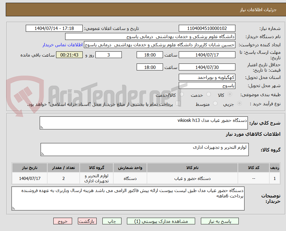Image resolution: width=286 pixels, height=231 pixels.
Task: Click the خروج exit button
Action: [x=63, y=221]
